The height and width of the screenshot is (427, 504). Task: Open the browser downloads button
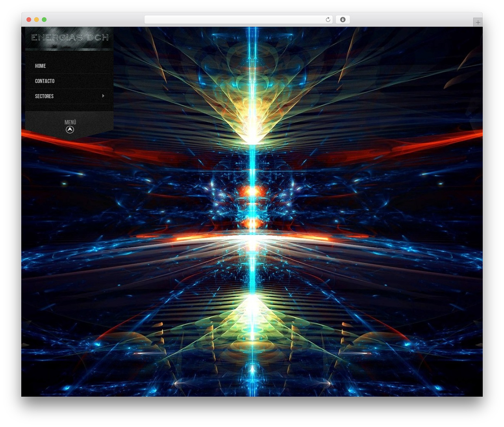pyautogui.click(x=343, y=20)
